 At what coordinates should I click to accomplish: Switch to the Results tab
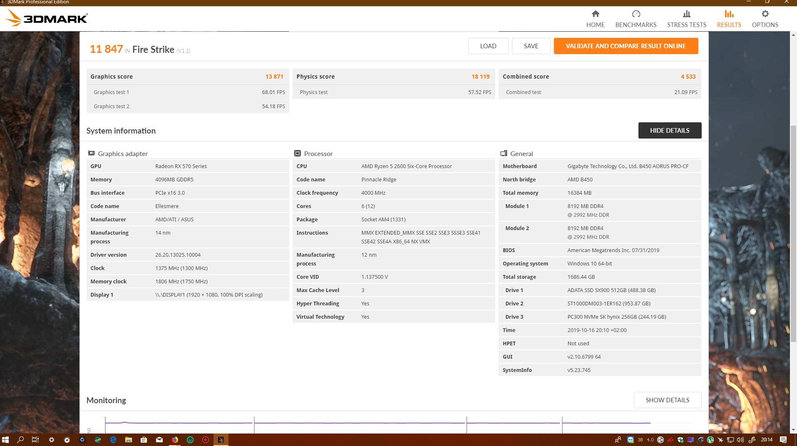[x=729, y=19]
